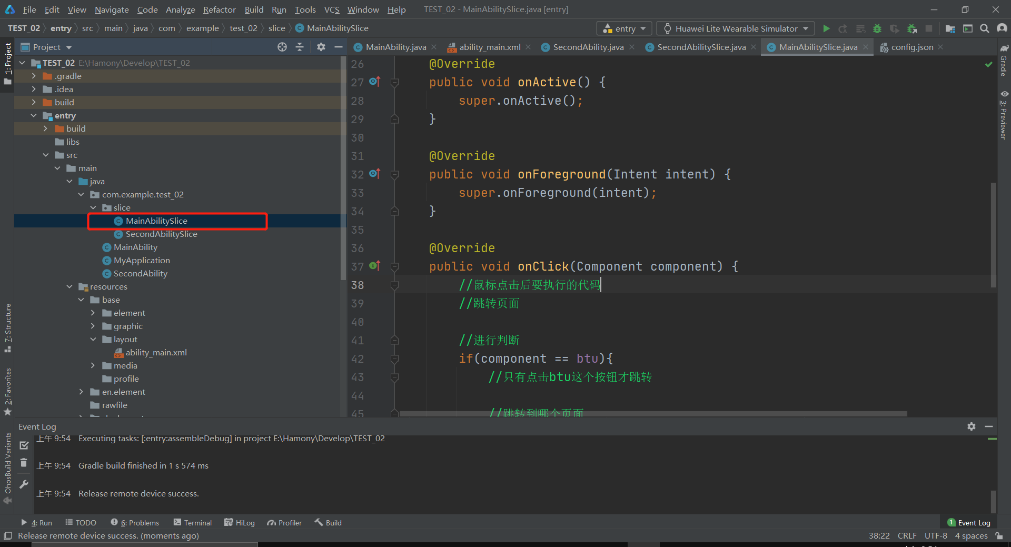Switch to the MainAbility.java tab
The width and height of the screenshot is (1011, 547).
pos(395,47)
